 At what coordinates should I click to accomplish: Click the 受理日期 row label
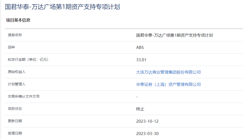coord(15,133)
